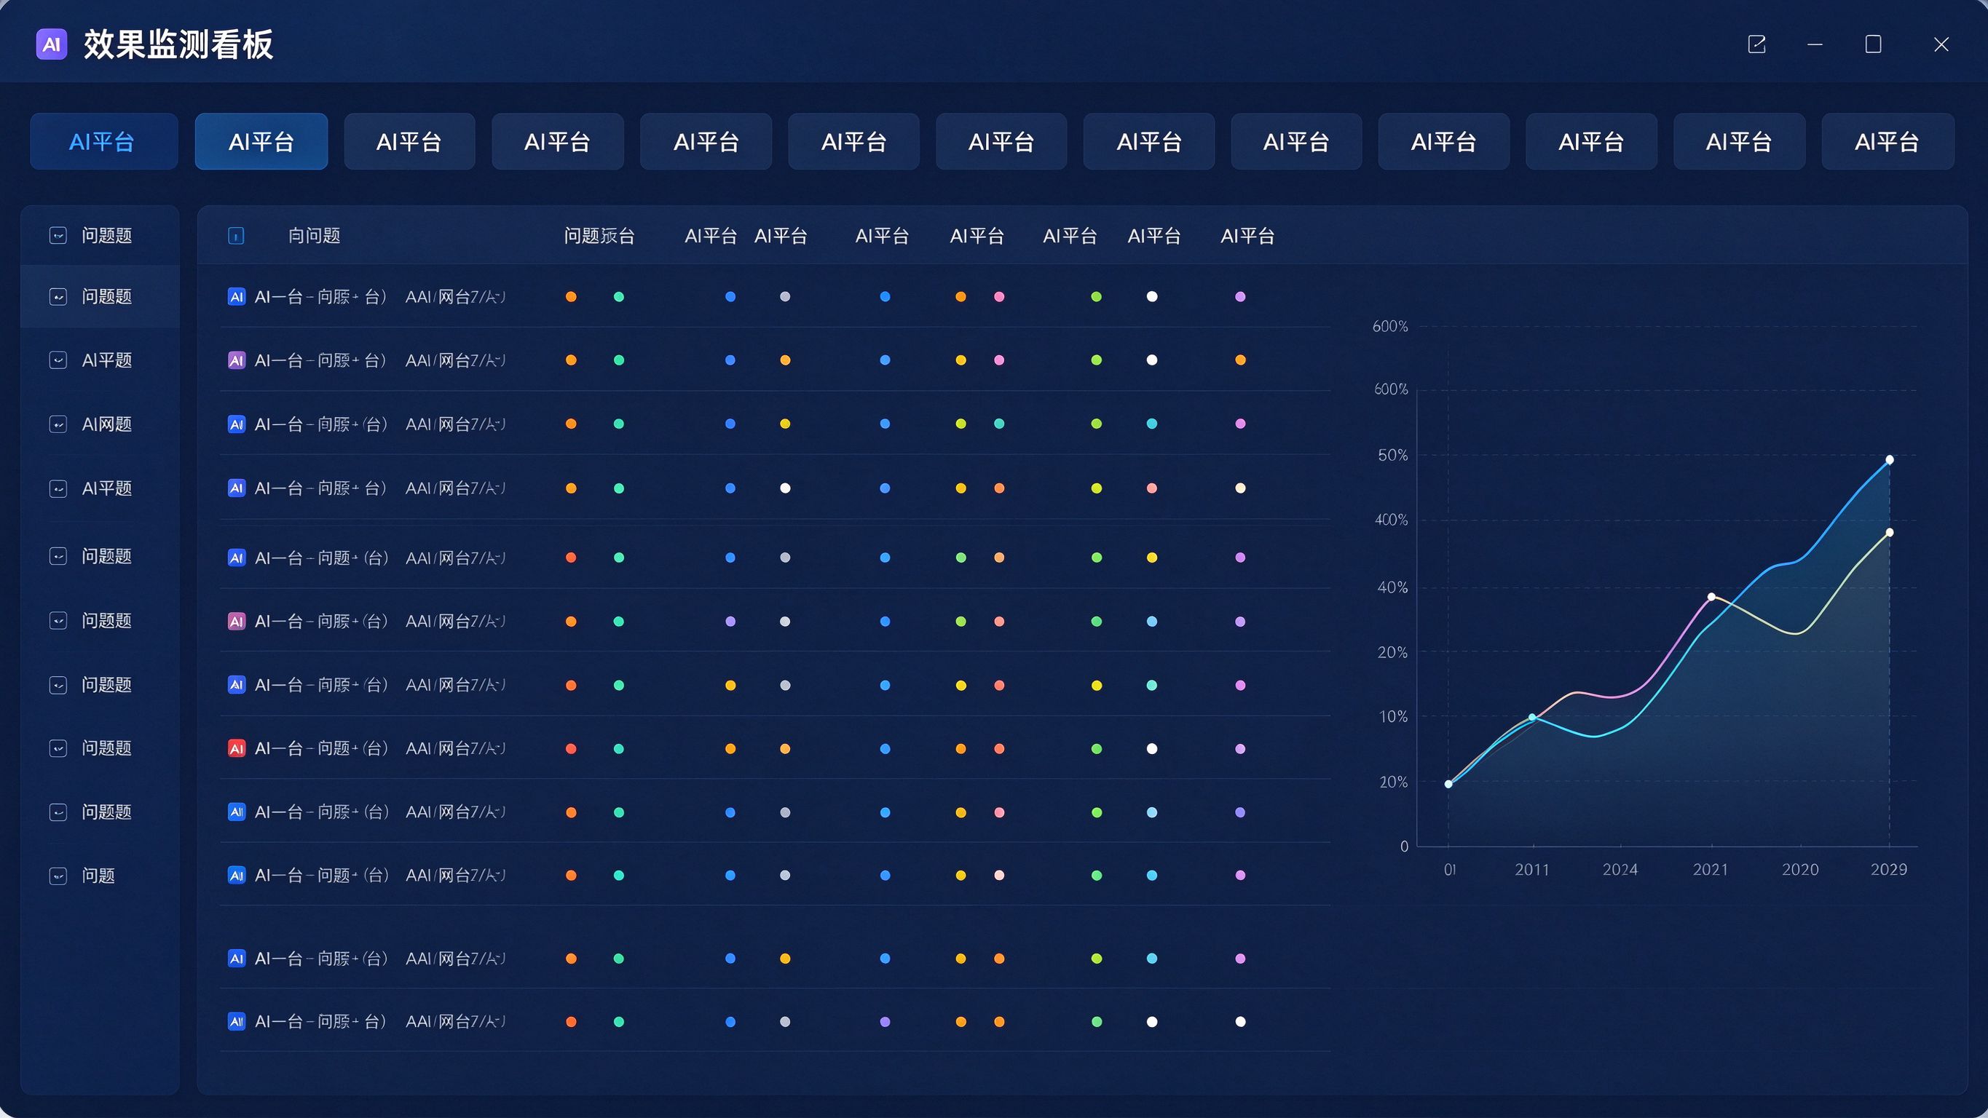Select the AI平台 tab with blue text
The width and height of the screenshot is (1988, 1118).
click(x=103, y=141)
